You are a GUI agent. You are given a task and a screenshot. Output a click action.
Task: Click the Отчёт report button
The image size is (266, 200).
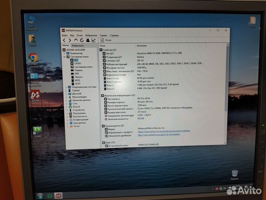106,40
